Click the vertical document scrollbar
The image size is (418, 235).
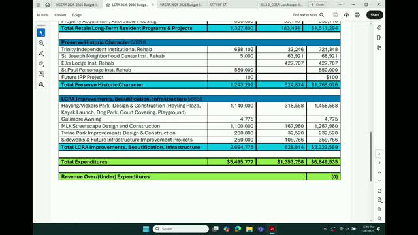point(370,157)
